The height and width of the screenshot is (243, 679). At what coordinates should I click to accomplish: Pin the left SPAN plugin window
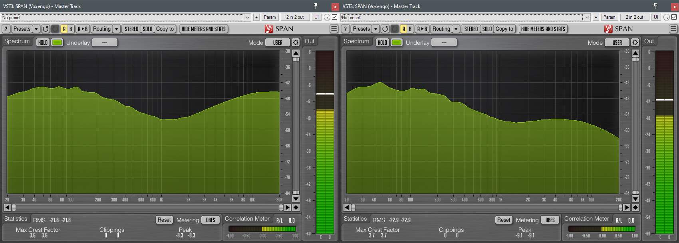click(316, 6)
